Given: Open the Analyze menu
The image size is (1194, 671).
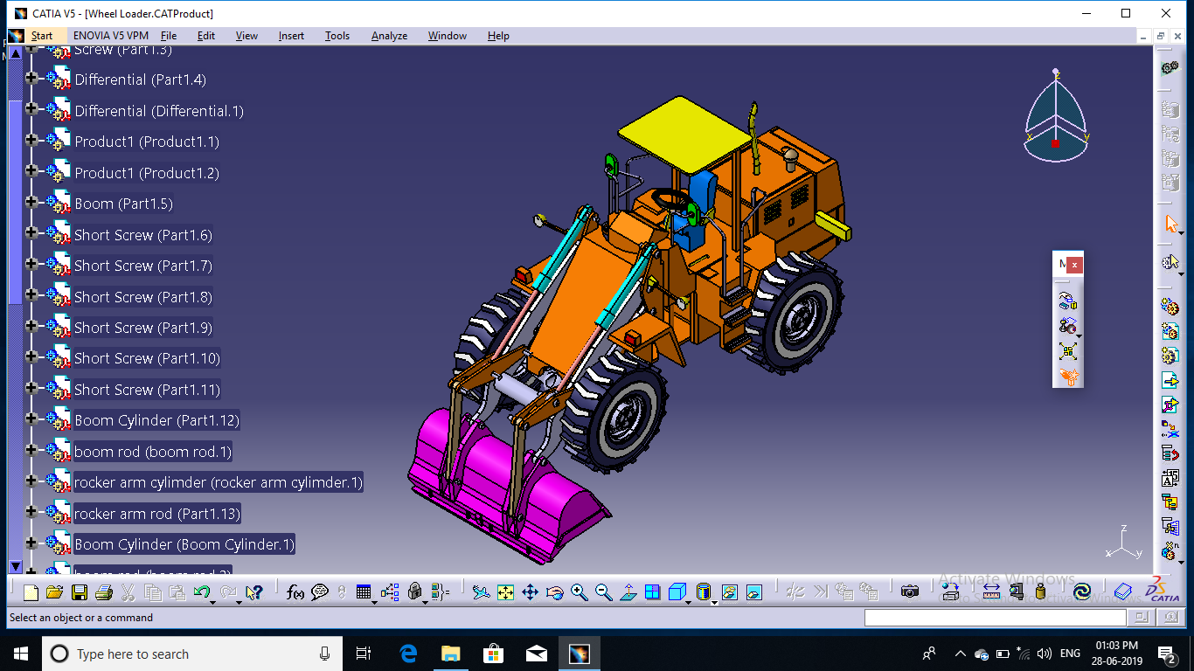Looking at the screenshot, I should (390, 36).
